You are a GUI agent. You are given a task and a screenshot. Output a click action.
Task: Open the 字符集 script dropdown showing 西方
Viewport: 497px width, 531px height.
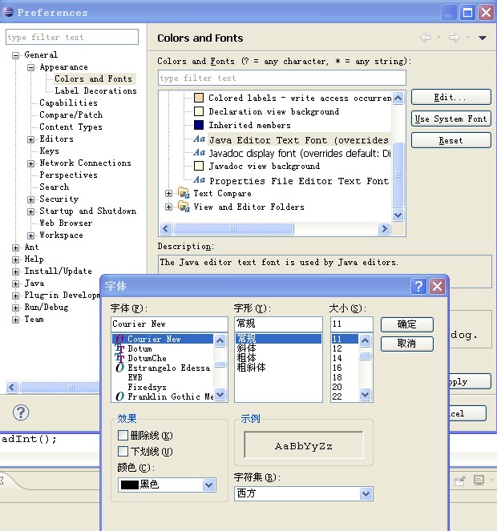366,493
